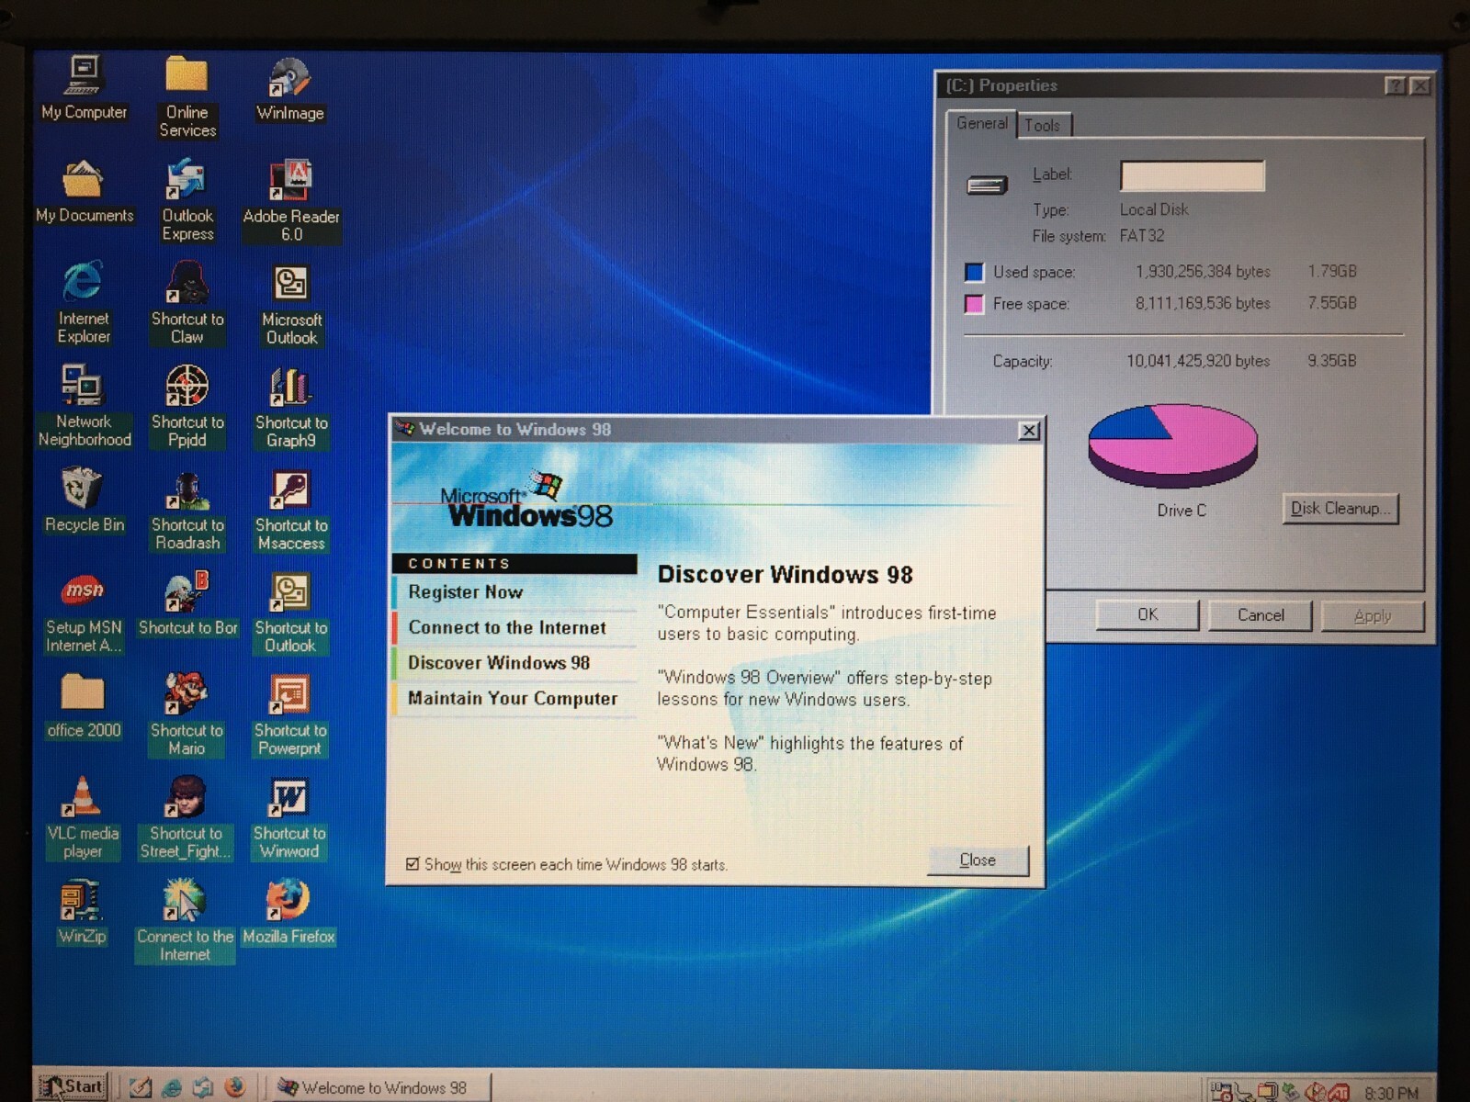1470x1102 pixels.
Task: Click the Drive C pie chart
Action: tap(1172, 445)
